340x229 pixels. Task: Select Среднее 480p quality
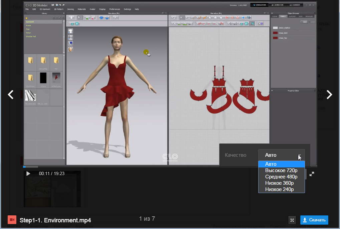[281, 177]
